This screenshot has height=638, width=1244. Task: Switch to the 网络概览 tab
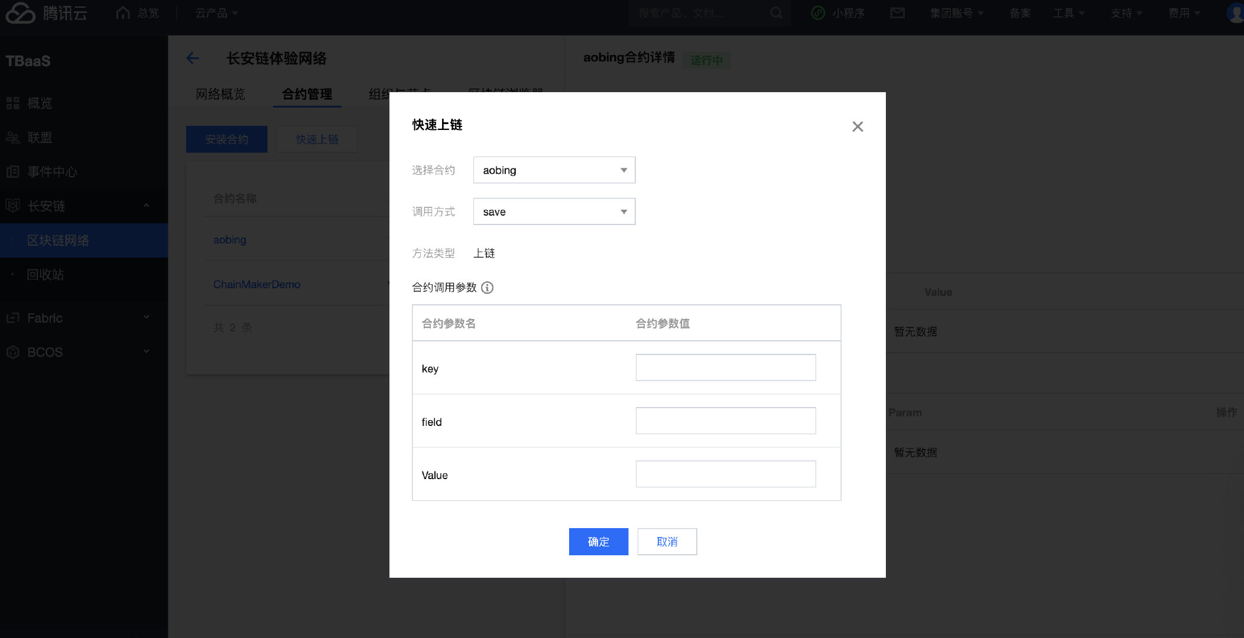220,94
